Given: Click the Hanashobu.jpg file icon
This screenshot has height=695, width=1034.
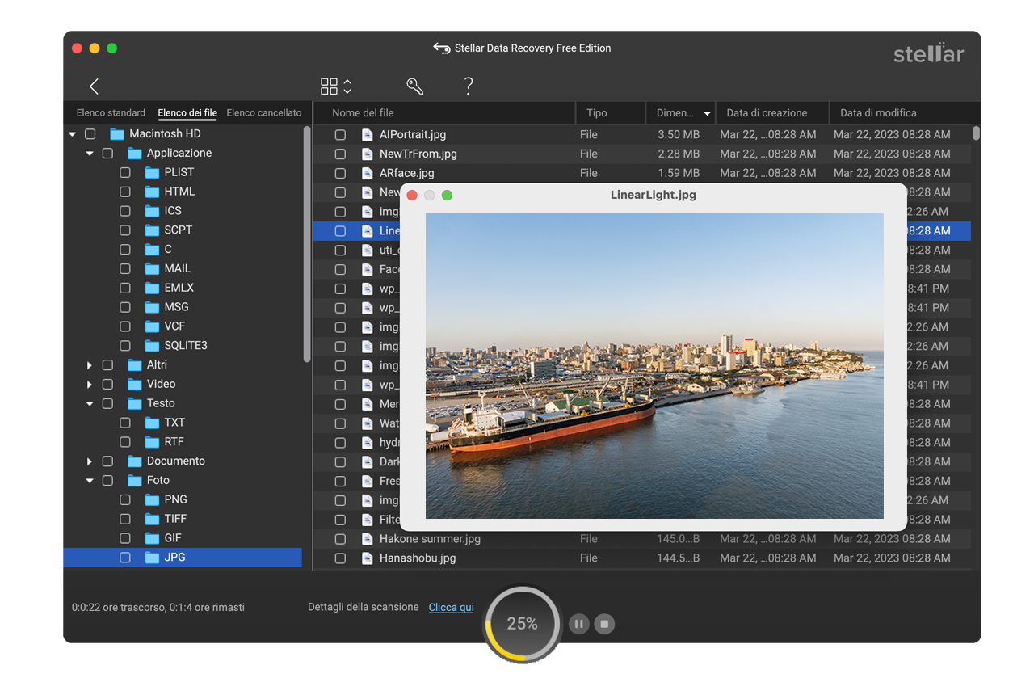Looking at the screenshot, I should tap(367, 558).
